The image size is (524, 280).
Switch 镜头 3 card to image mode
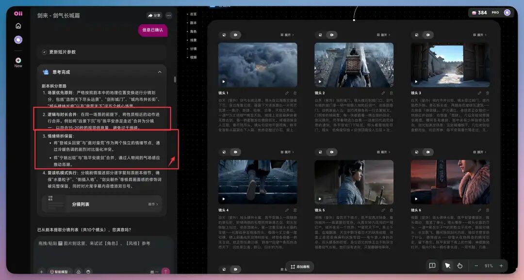point(416,35)
